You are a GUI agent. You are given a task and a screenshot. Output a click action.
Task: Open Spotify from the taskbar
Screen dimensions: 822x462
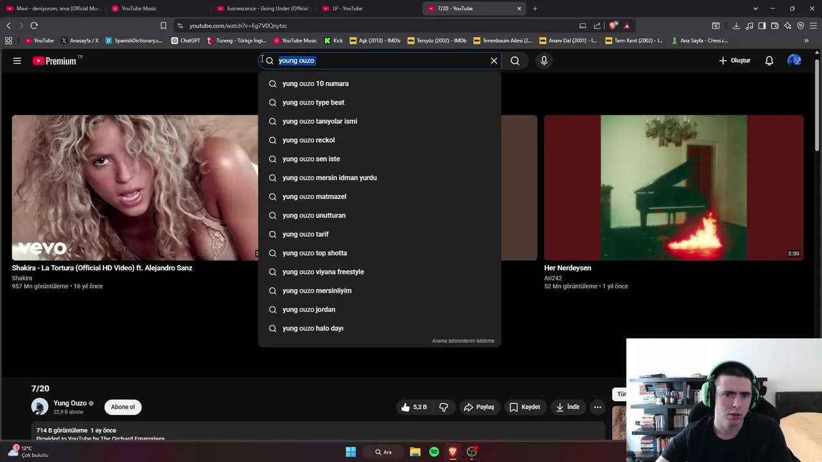point(434,452)
